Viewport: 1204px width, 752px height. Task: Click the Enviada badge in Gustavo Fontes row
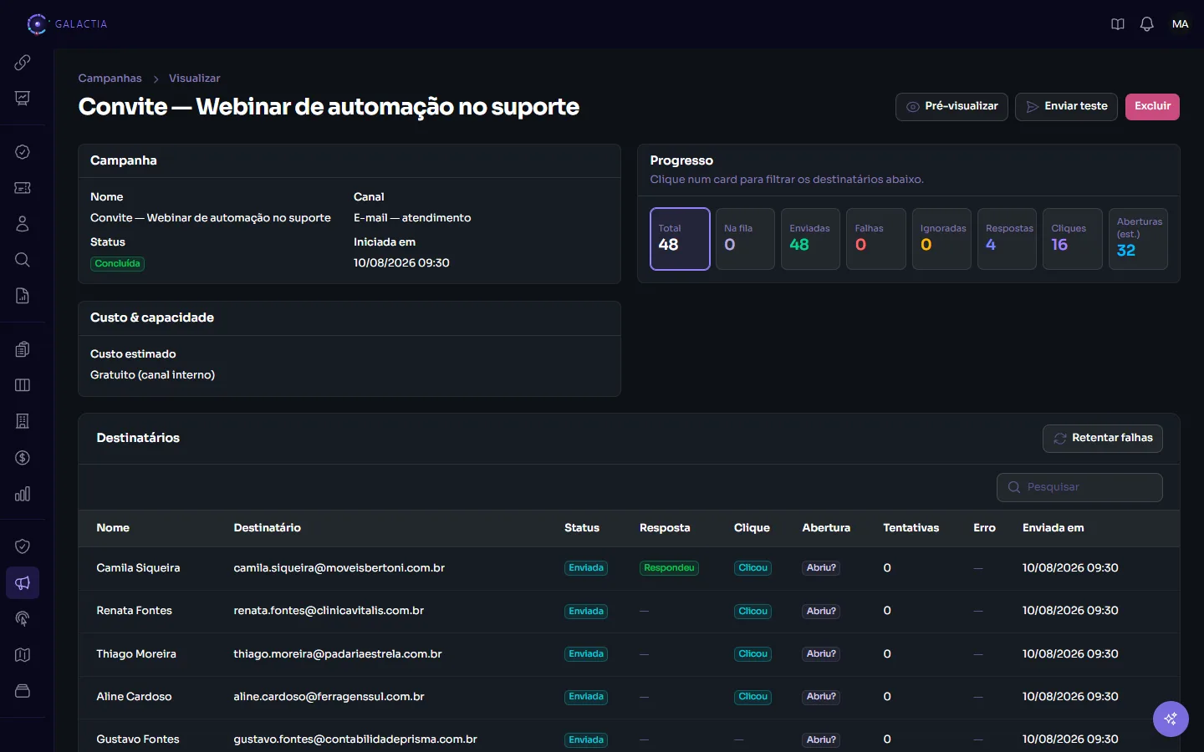(x=586, y=740)
